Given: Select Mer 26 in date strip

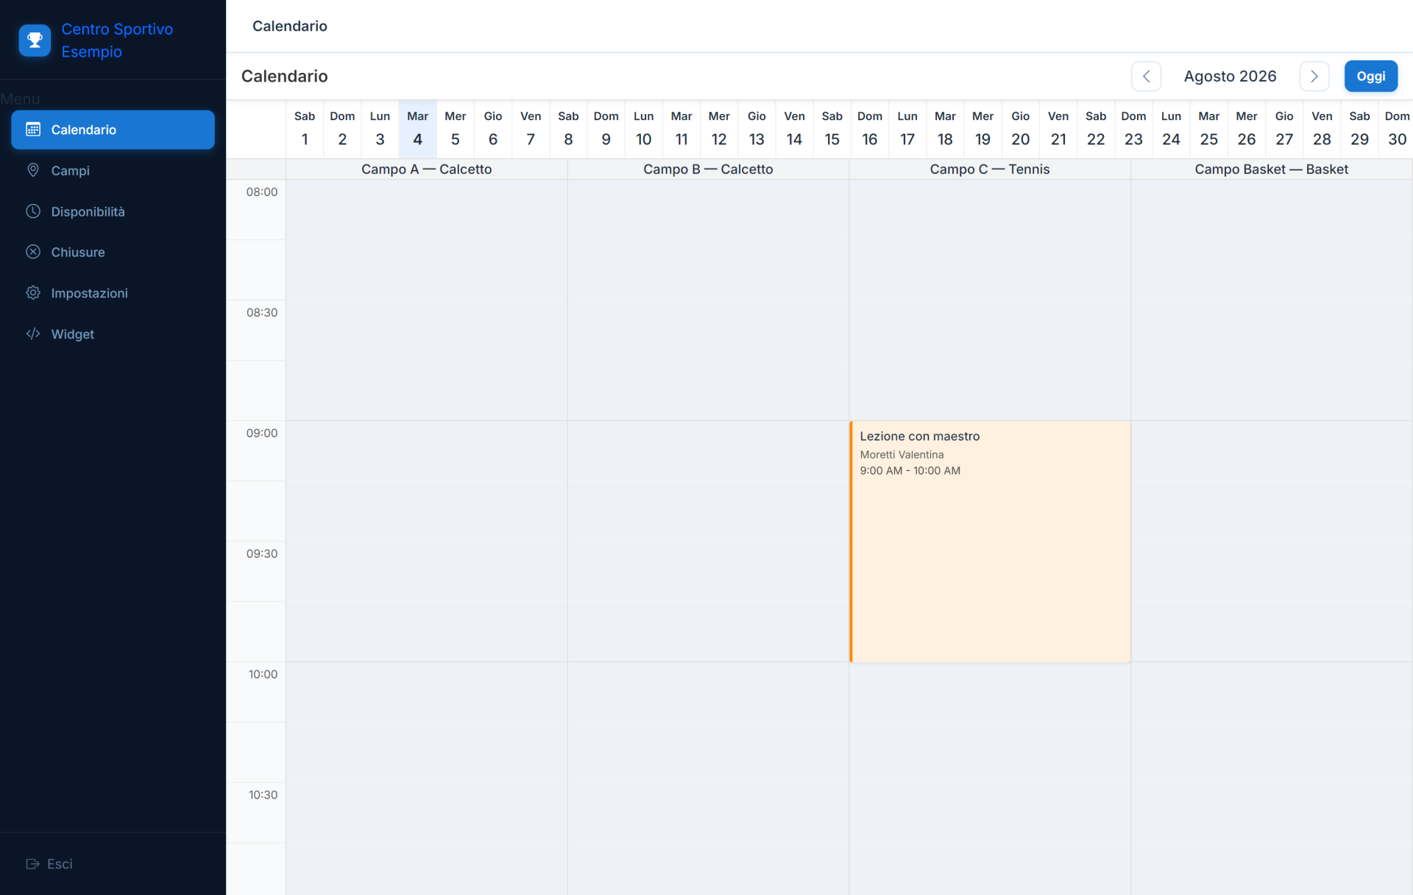Looking at the screenshot, I should coord(1247,129).
